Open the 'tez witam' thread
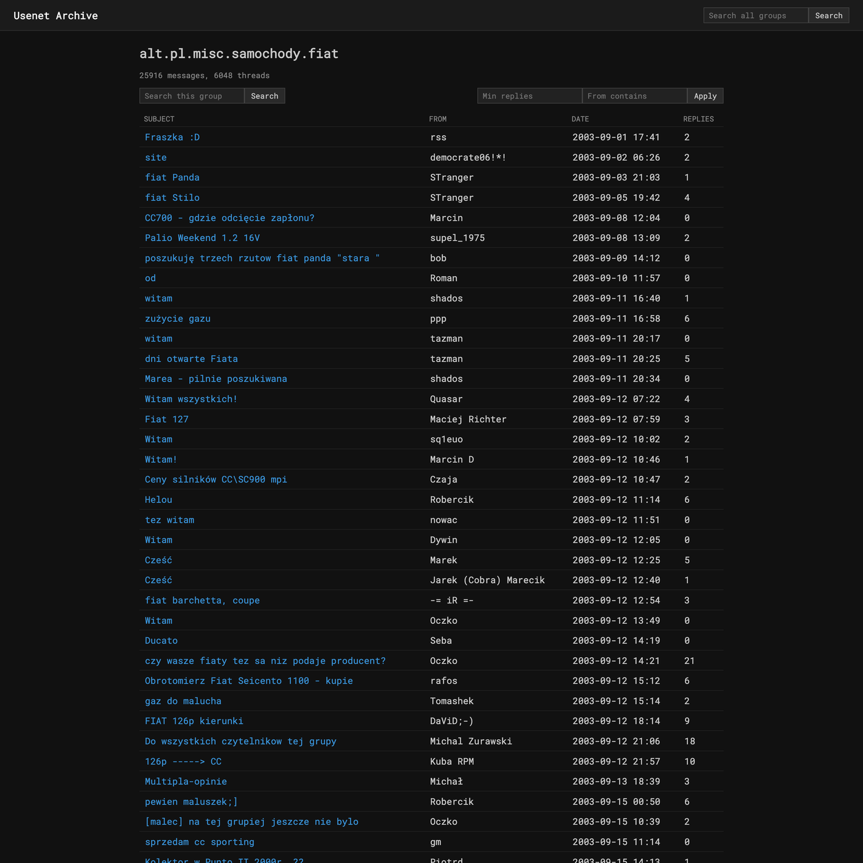This screenshot has width=863, height=863. coord(170,520)
